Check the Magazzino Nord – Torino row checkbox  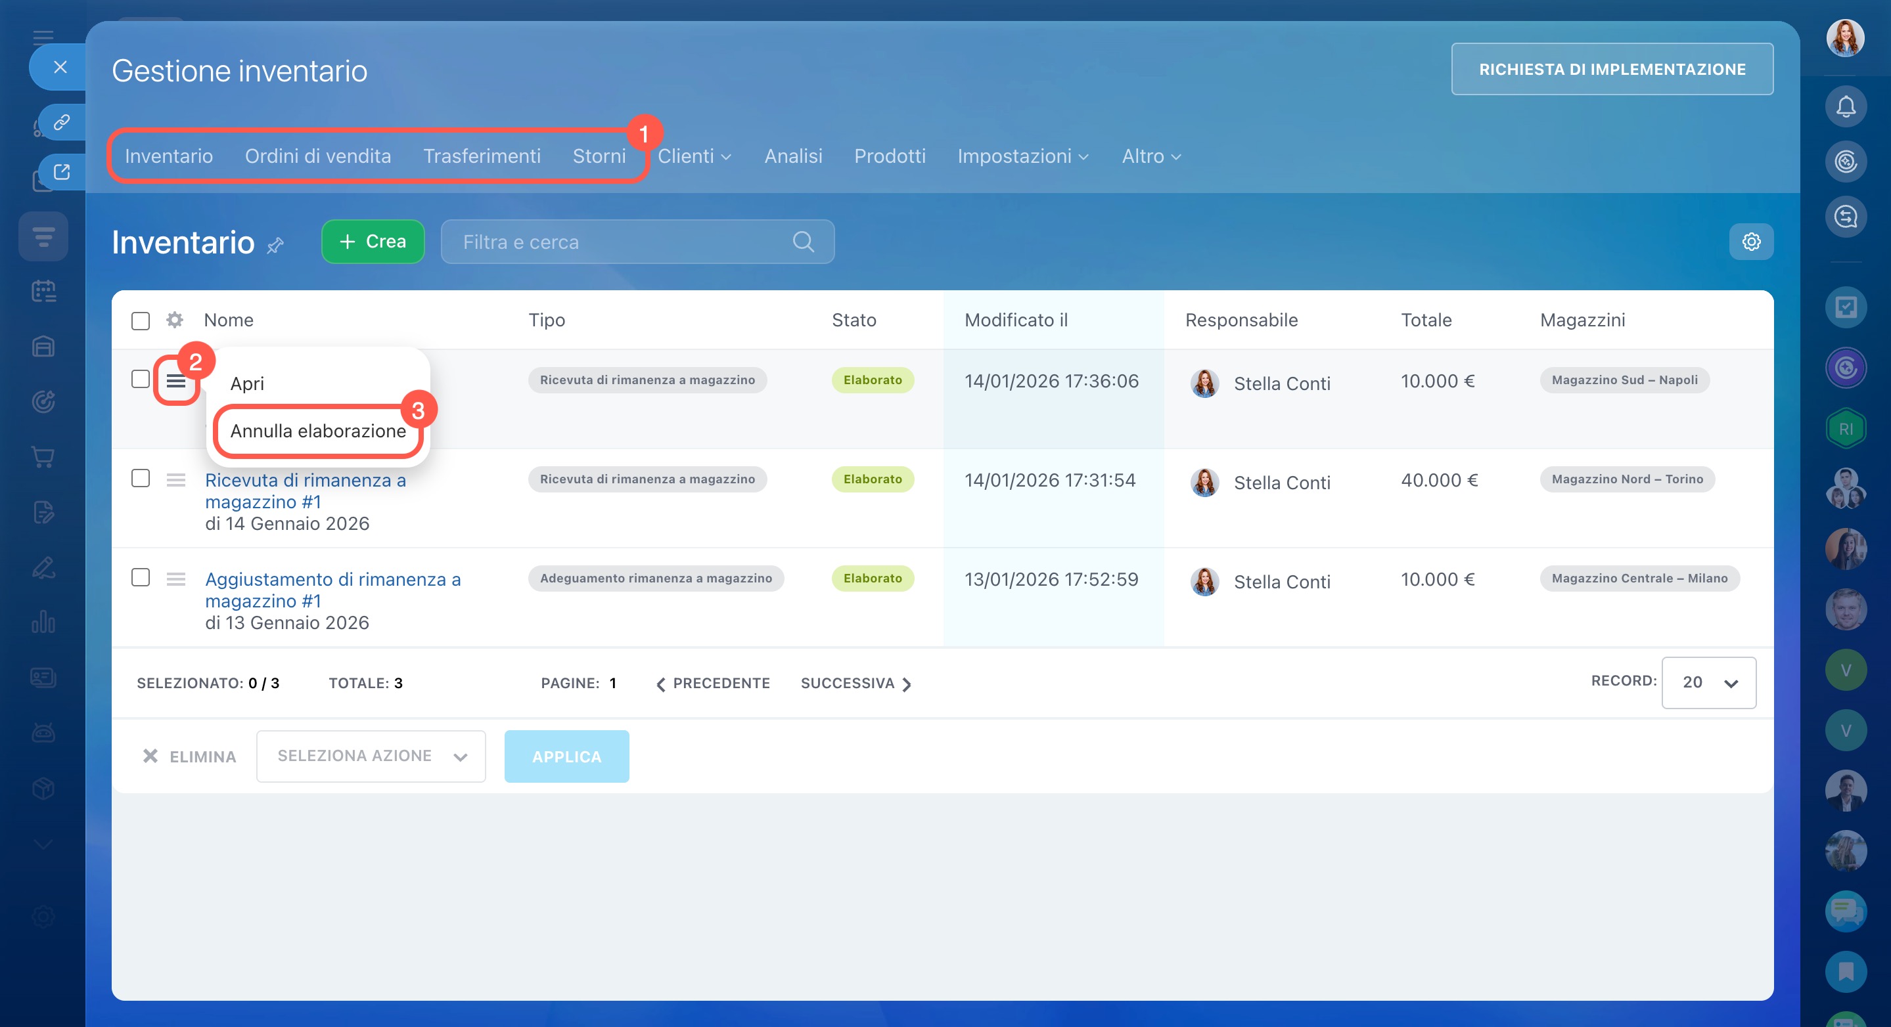pyautogui.click(x=140, y=478)
